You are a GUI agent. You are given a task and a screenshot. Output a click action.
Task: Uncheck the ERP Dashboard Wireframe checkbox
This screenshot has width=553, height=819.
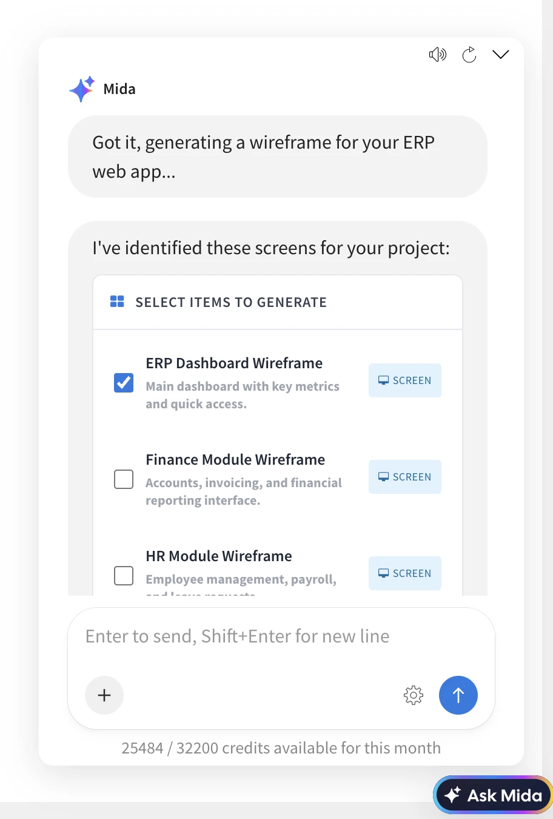(x=124, y=383)
